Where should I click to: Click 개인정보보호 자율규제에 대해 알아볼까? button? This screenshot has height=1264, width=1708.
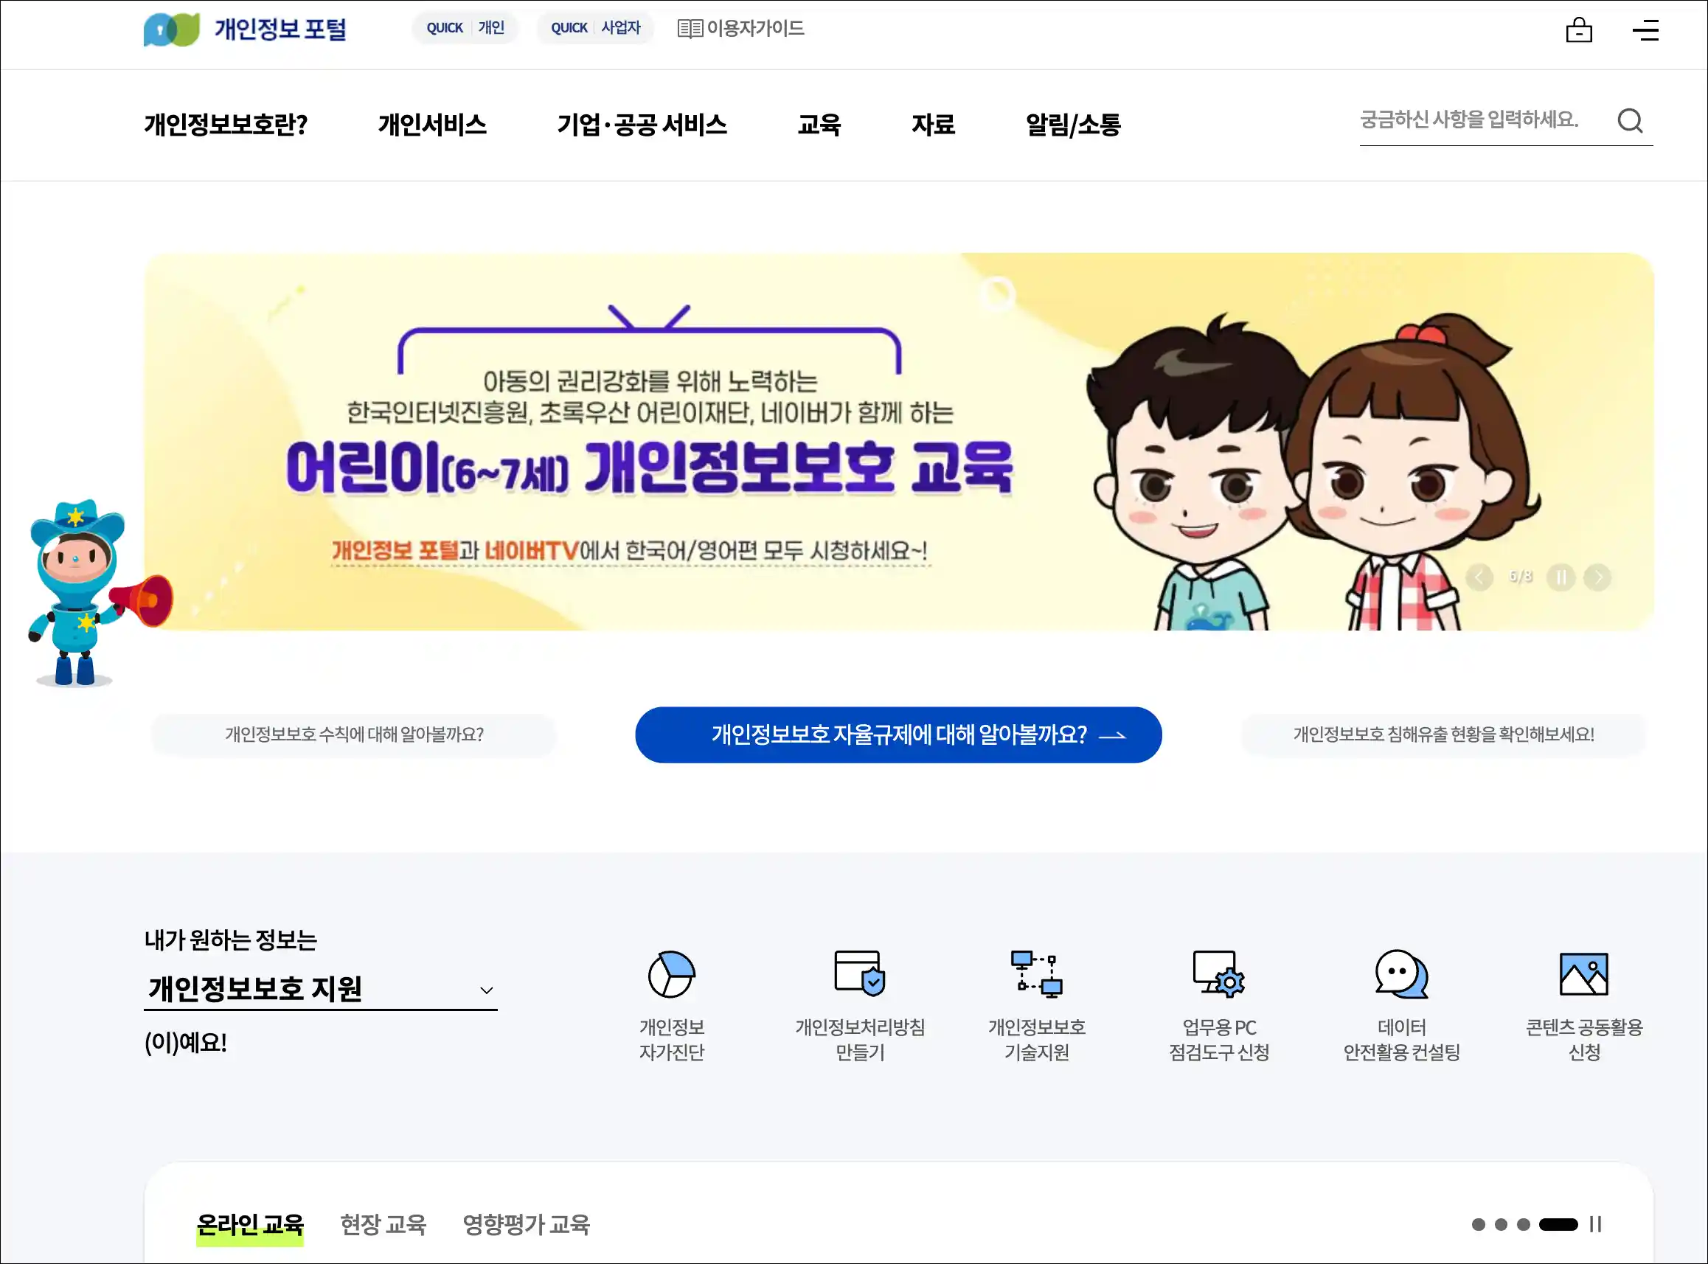pyautogui.click(x=898, y=735)
